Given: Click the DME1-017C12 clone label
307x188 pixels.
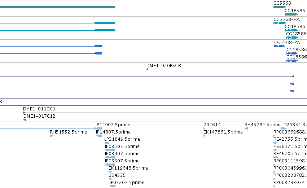Looking at the screenshot, I should 39,116.
